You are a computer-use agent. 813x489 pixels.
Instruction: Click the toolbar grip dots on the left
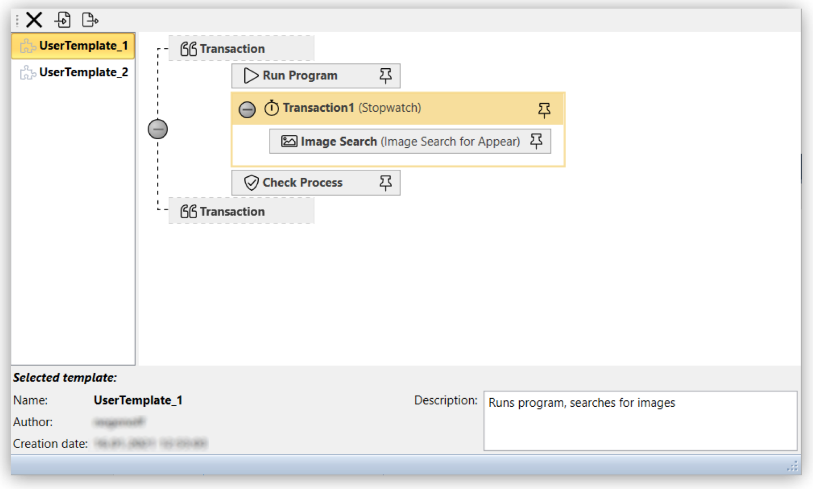coord(17,19)
